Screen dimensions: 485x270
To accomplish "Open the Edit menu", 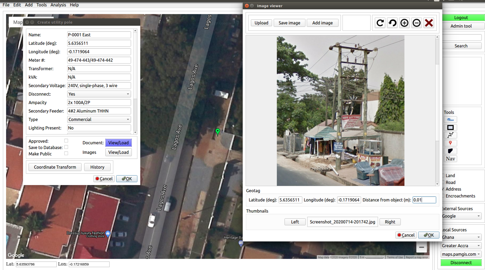I will tap(17, 5).
